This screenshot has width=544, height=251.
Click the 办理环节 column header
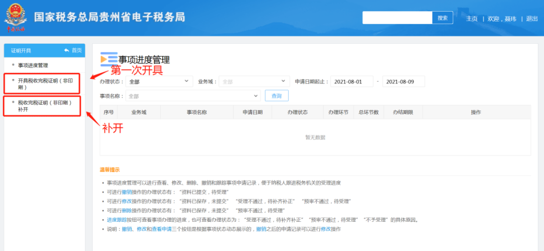pos(338,112)
